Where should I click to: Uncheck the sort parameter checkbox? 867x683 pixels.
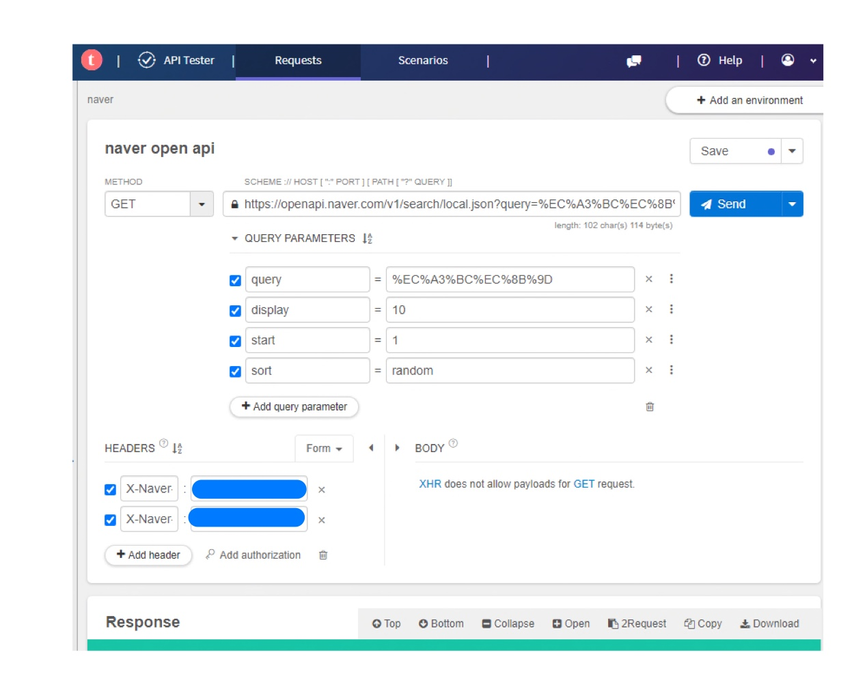click(235, 372)
